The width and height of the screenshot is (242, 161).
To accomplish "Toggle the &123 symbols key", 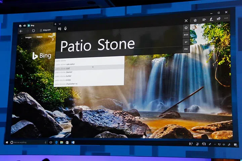I will pos(186,35).
